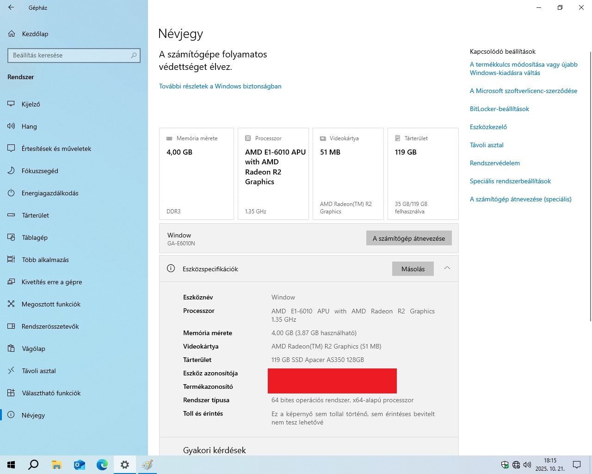The height and width of the screenshot is (474, 592).
Task: Open Tárterület sidebar item
Action: coord(74,215)
